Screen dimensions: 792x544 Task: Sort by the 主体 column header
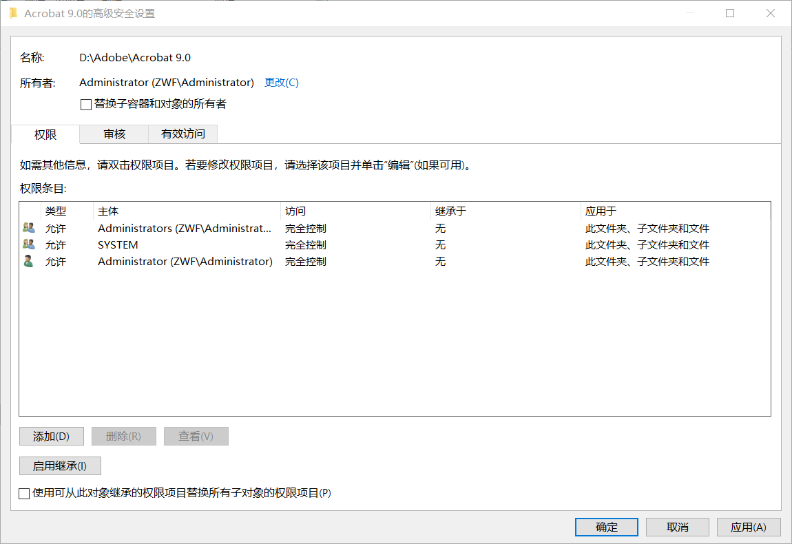coord(187,211)
